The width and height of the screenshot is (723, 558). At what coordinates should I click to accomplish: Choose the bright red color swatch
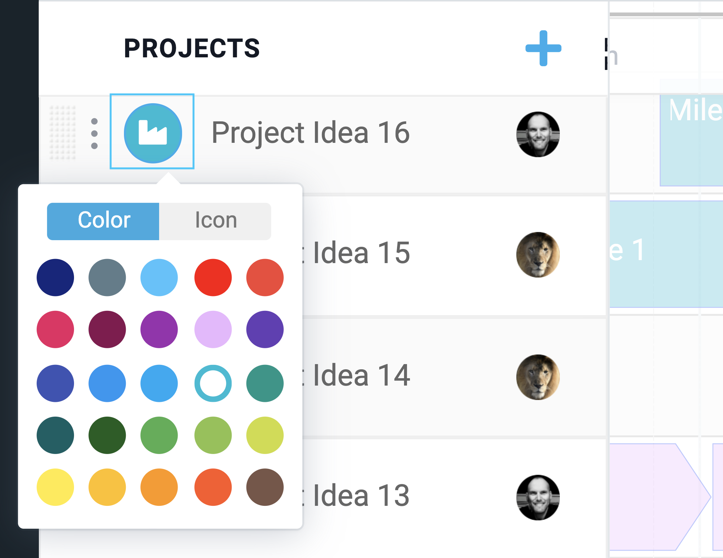coord(213,278)
